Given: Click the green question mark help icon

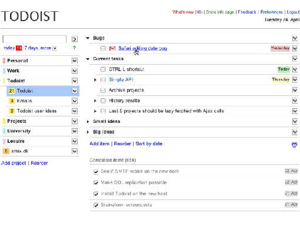Looking at the screenshot, I should [x=74, y=48].
